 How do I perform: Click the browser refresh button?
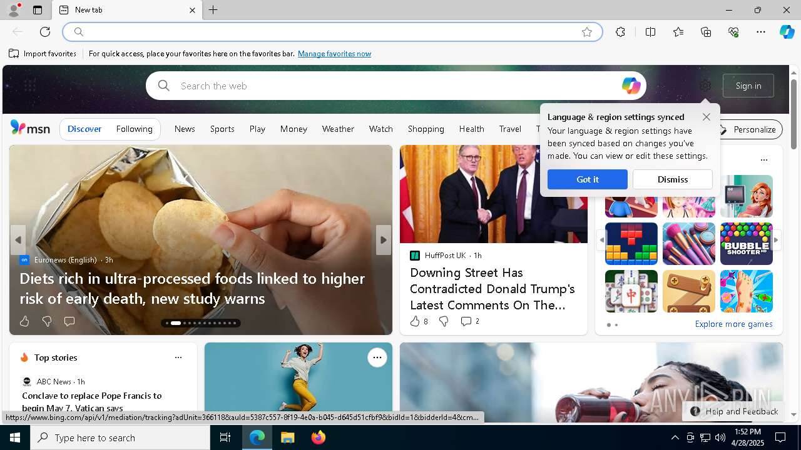45,32
